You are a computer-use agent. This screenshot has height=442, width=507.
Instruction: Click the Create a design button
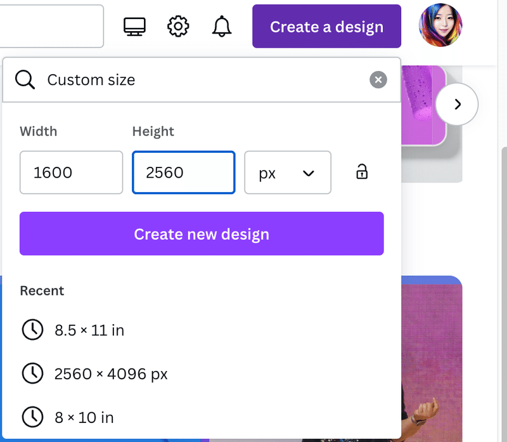click(326, 27)
